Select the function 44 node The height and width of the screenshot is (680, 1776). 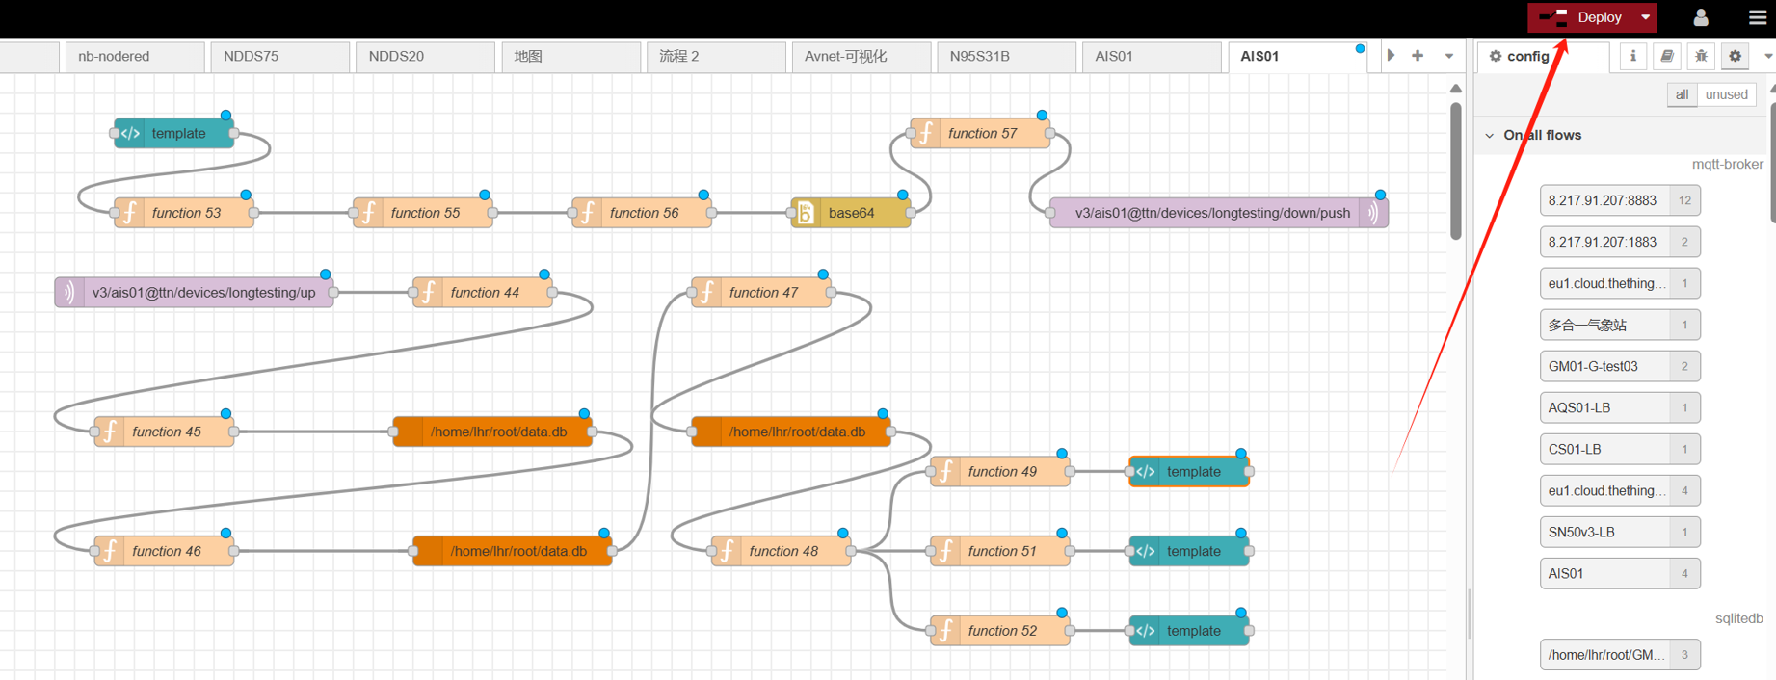click(x=482, y=293)
